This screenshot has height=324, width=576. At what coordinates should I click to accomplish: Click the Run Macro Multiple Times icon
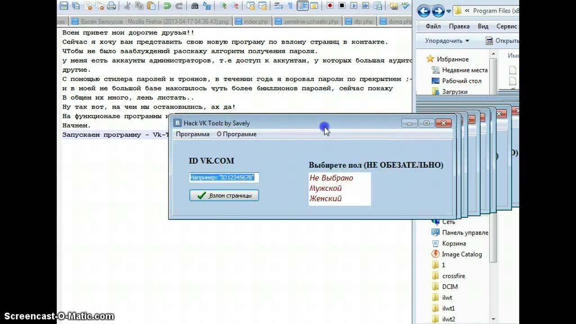[365, 6]
